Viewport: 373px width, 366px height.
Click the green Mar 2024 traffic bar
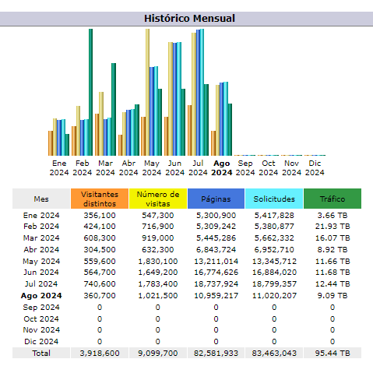point(114,109)
